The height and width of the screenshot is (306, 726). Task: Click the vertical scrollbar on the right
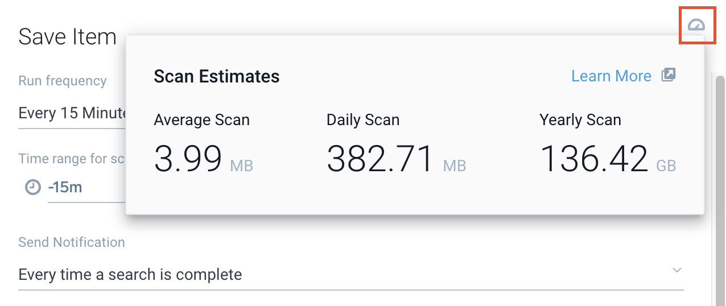pyautogui.click(x=720, y=188)
